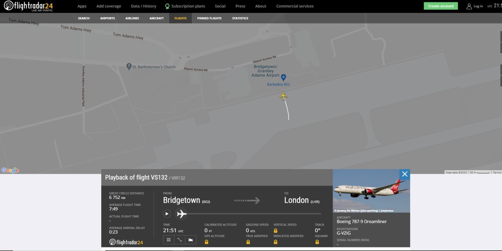The image size is (502, 251).
Task: Switch to the Search tab
Action: (84, 18)
